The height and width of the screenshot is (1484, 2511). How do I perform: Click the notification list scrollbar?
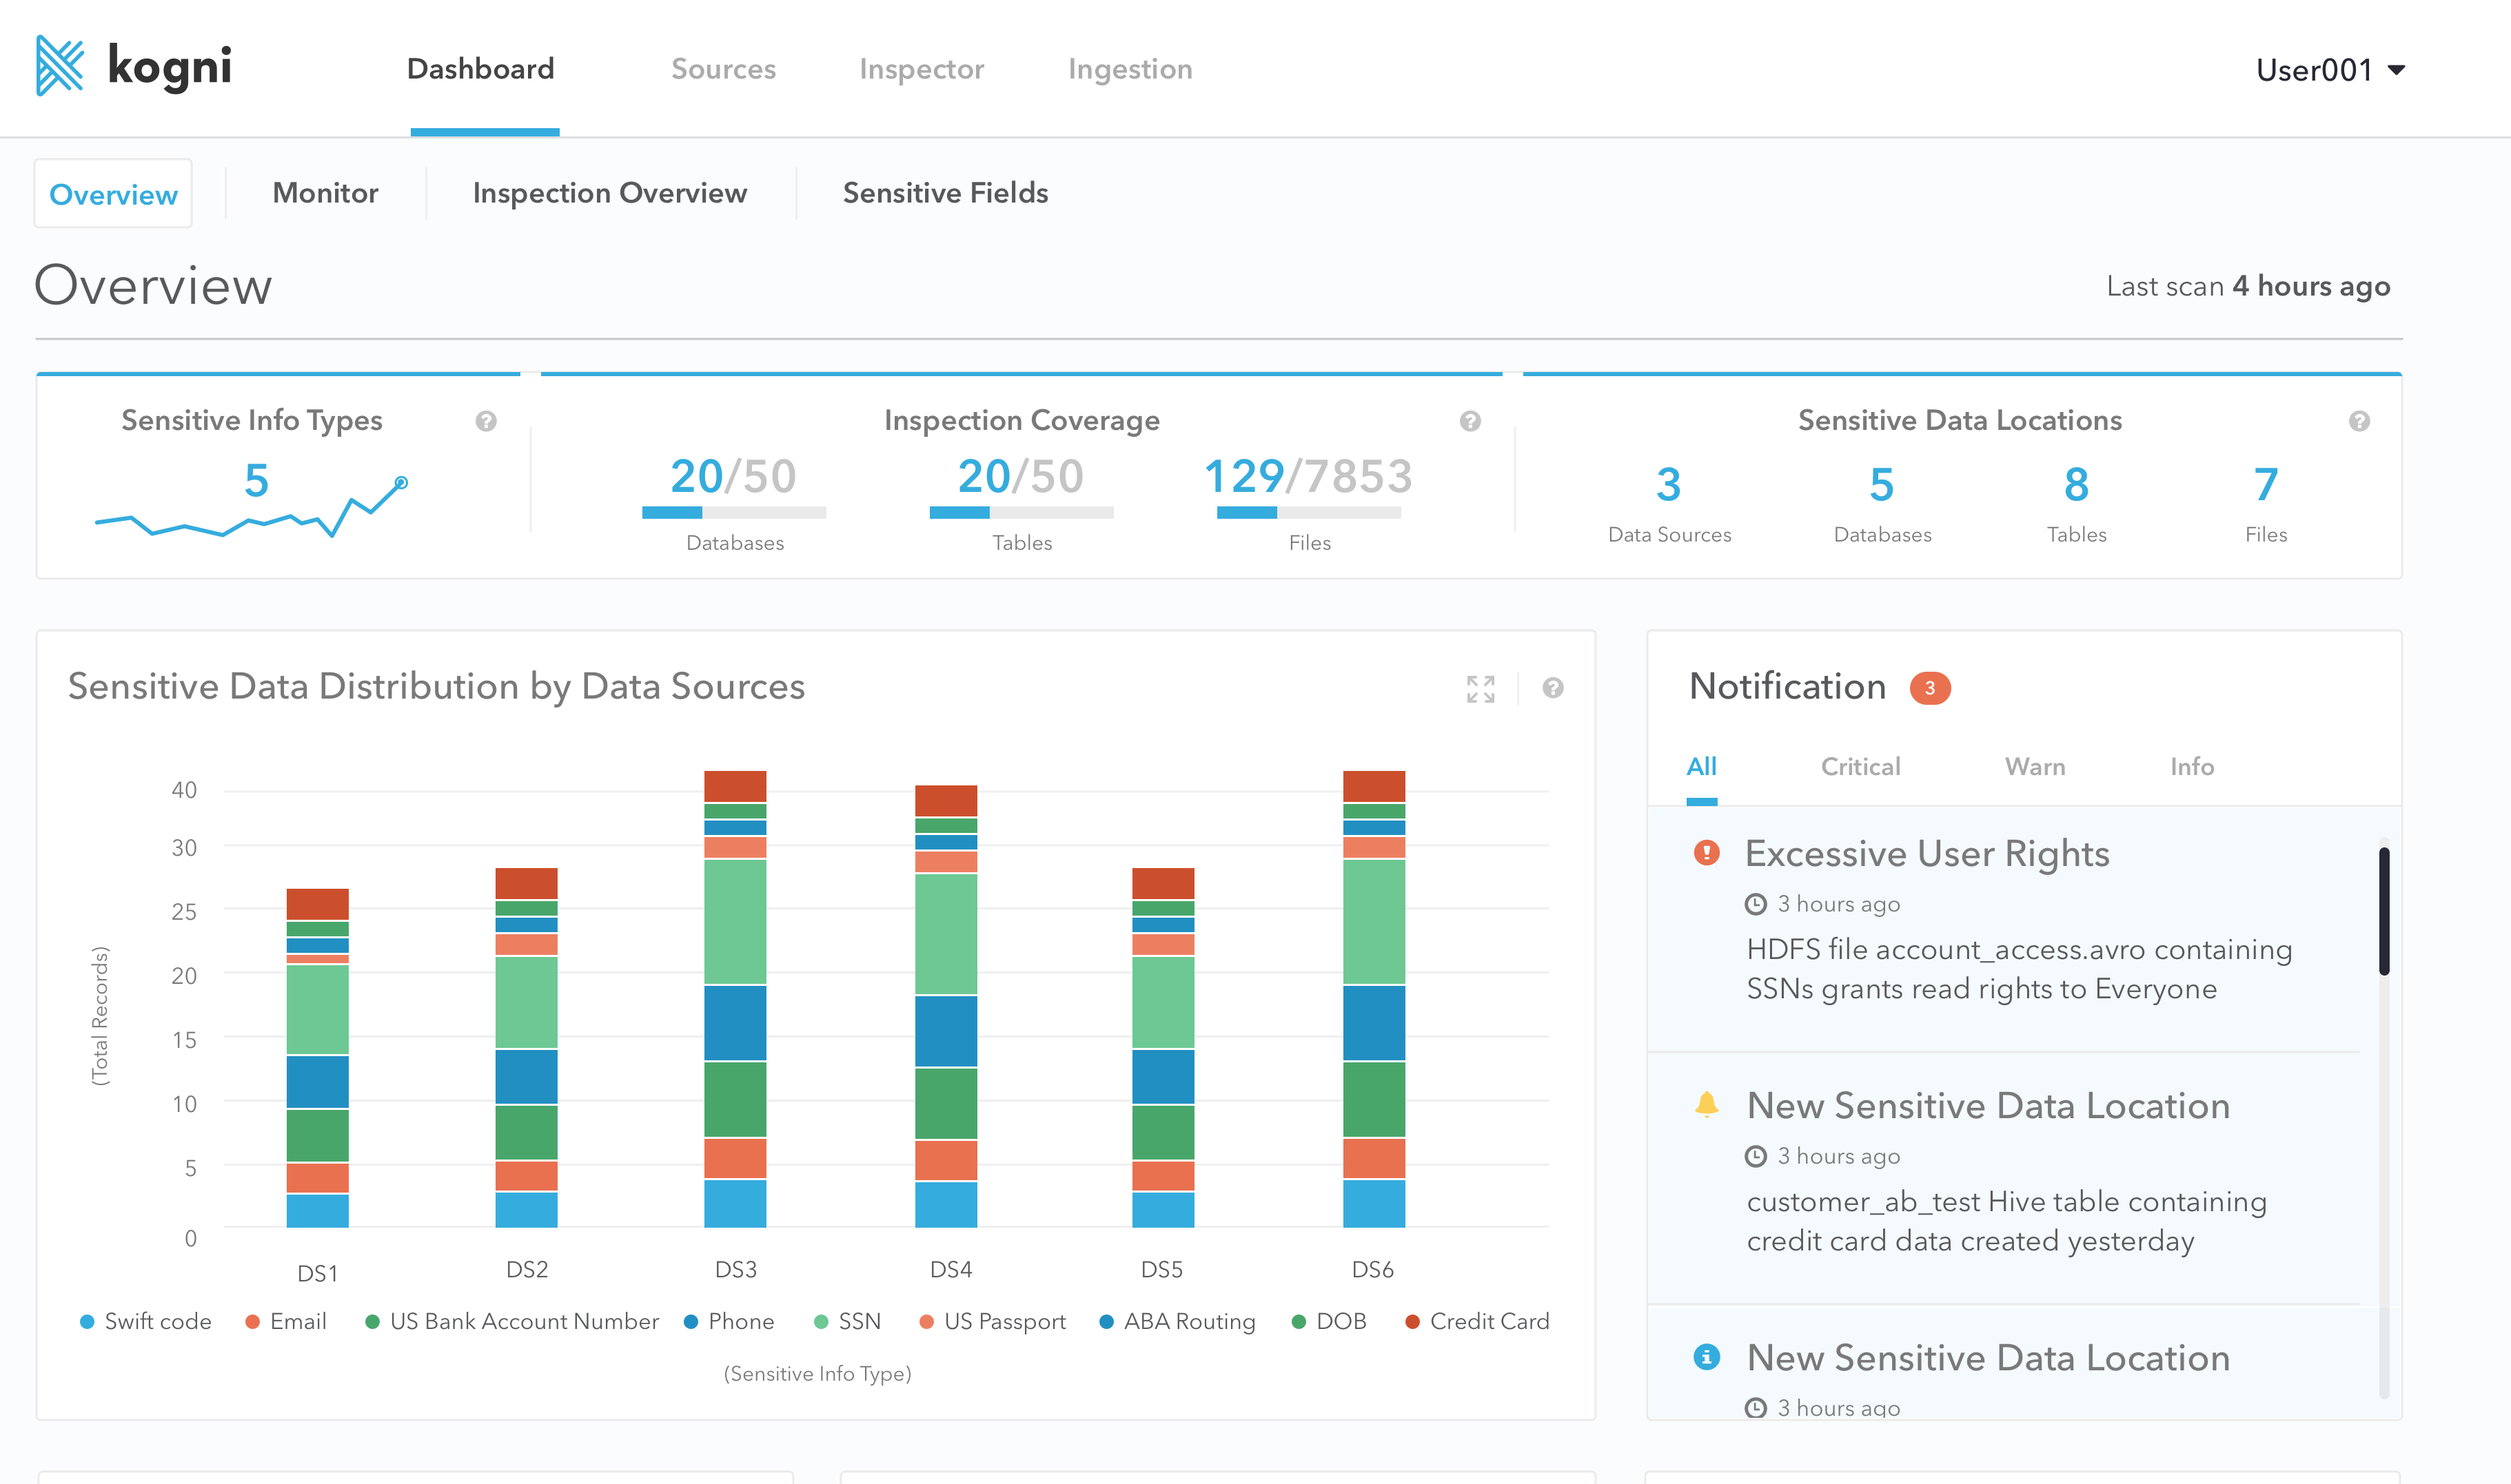[2384, 910]
